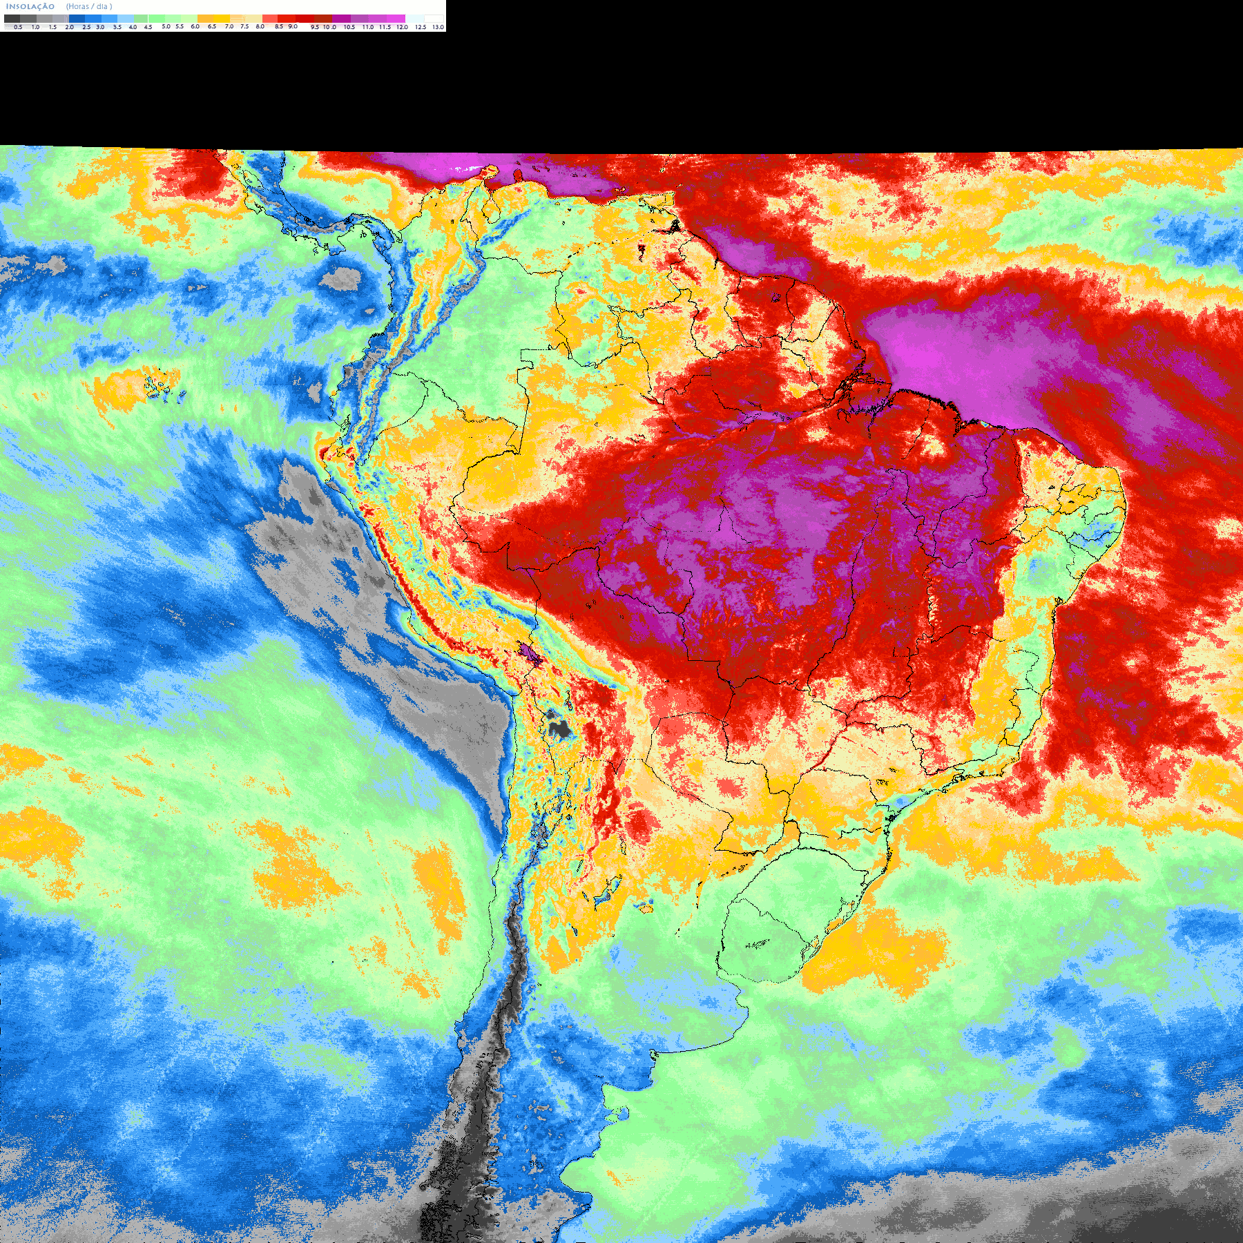Select the pale yellow swatch above 8.0
Image resolution: width=1243 pixels, height=1243 pixels.
point(253,19)
